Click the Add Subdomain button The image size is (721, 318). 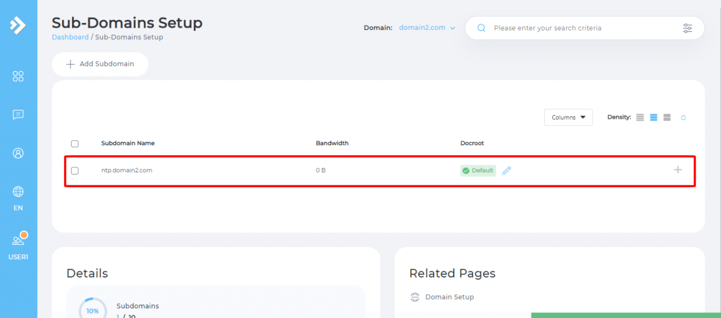pyautogui.click(x=100, y=64)
